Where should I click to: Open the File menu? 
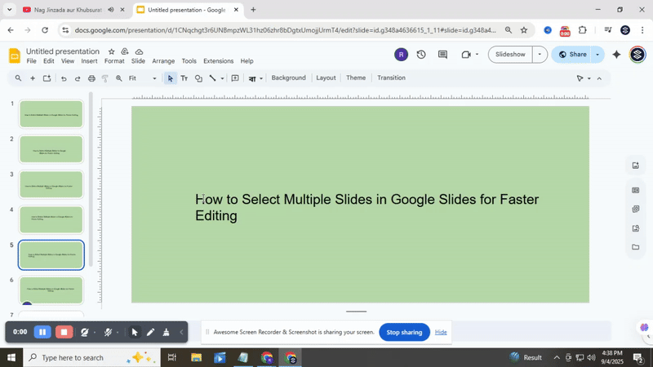pos(31,61)
